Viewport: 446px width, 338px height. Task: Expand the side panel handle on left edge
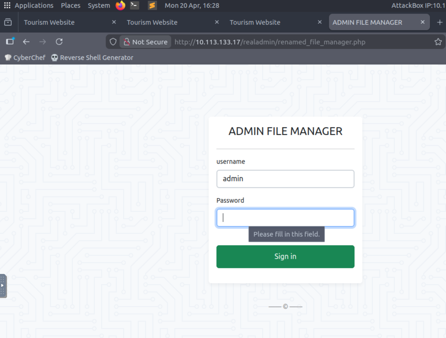click(3, 286)
